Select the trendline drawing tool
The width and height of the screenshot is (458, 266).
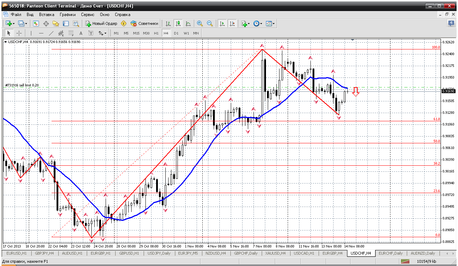point(51,33)
